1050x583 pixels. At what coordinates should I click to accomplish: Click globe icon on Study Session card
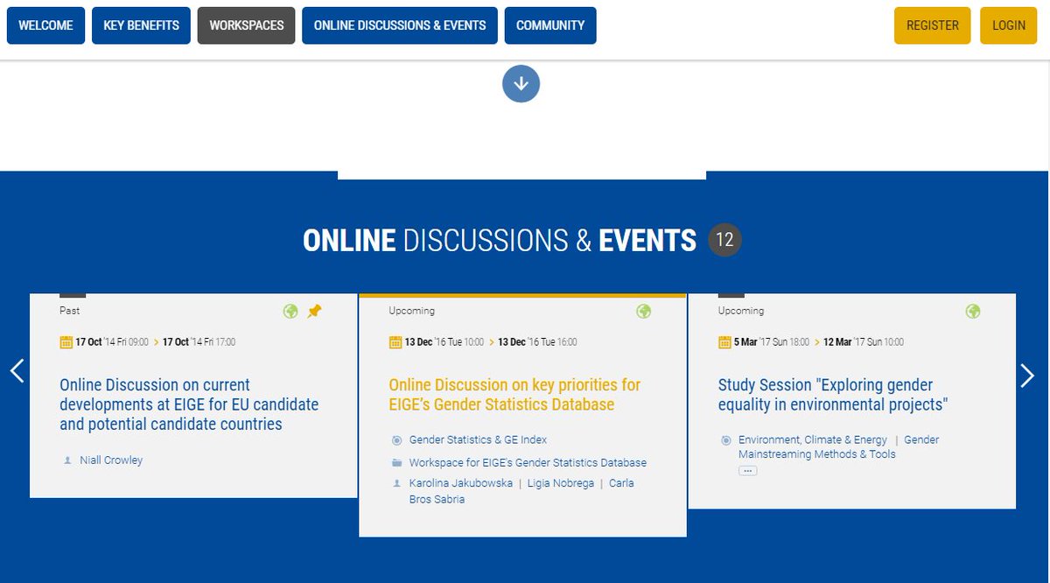(x=973, y=312)
